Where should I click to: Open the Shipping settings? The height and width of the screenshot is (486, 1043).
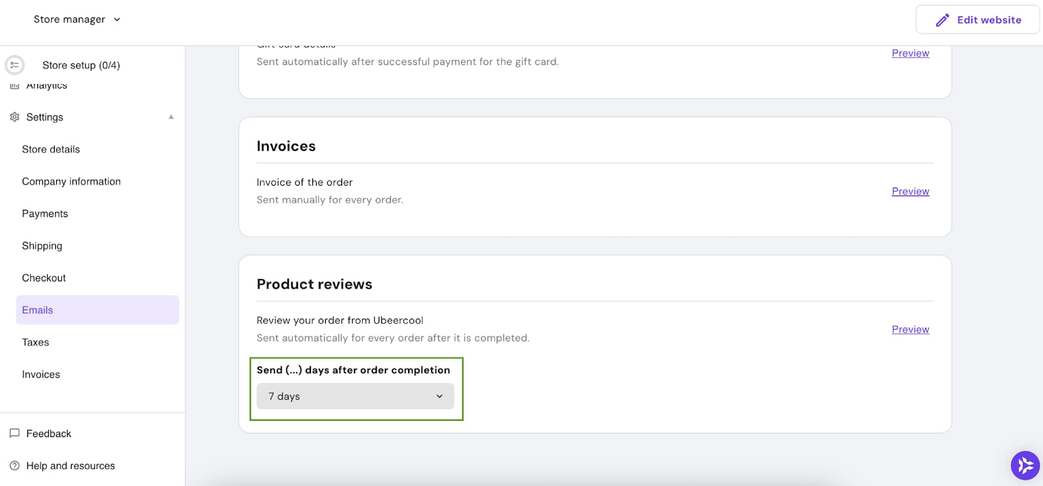(42, 246)
